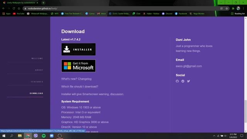The width and height of the screenshot is (247, 139).
Task: Go forward in browser history
Action: point(9,8)
